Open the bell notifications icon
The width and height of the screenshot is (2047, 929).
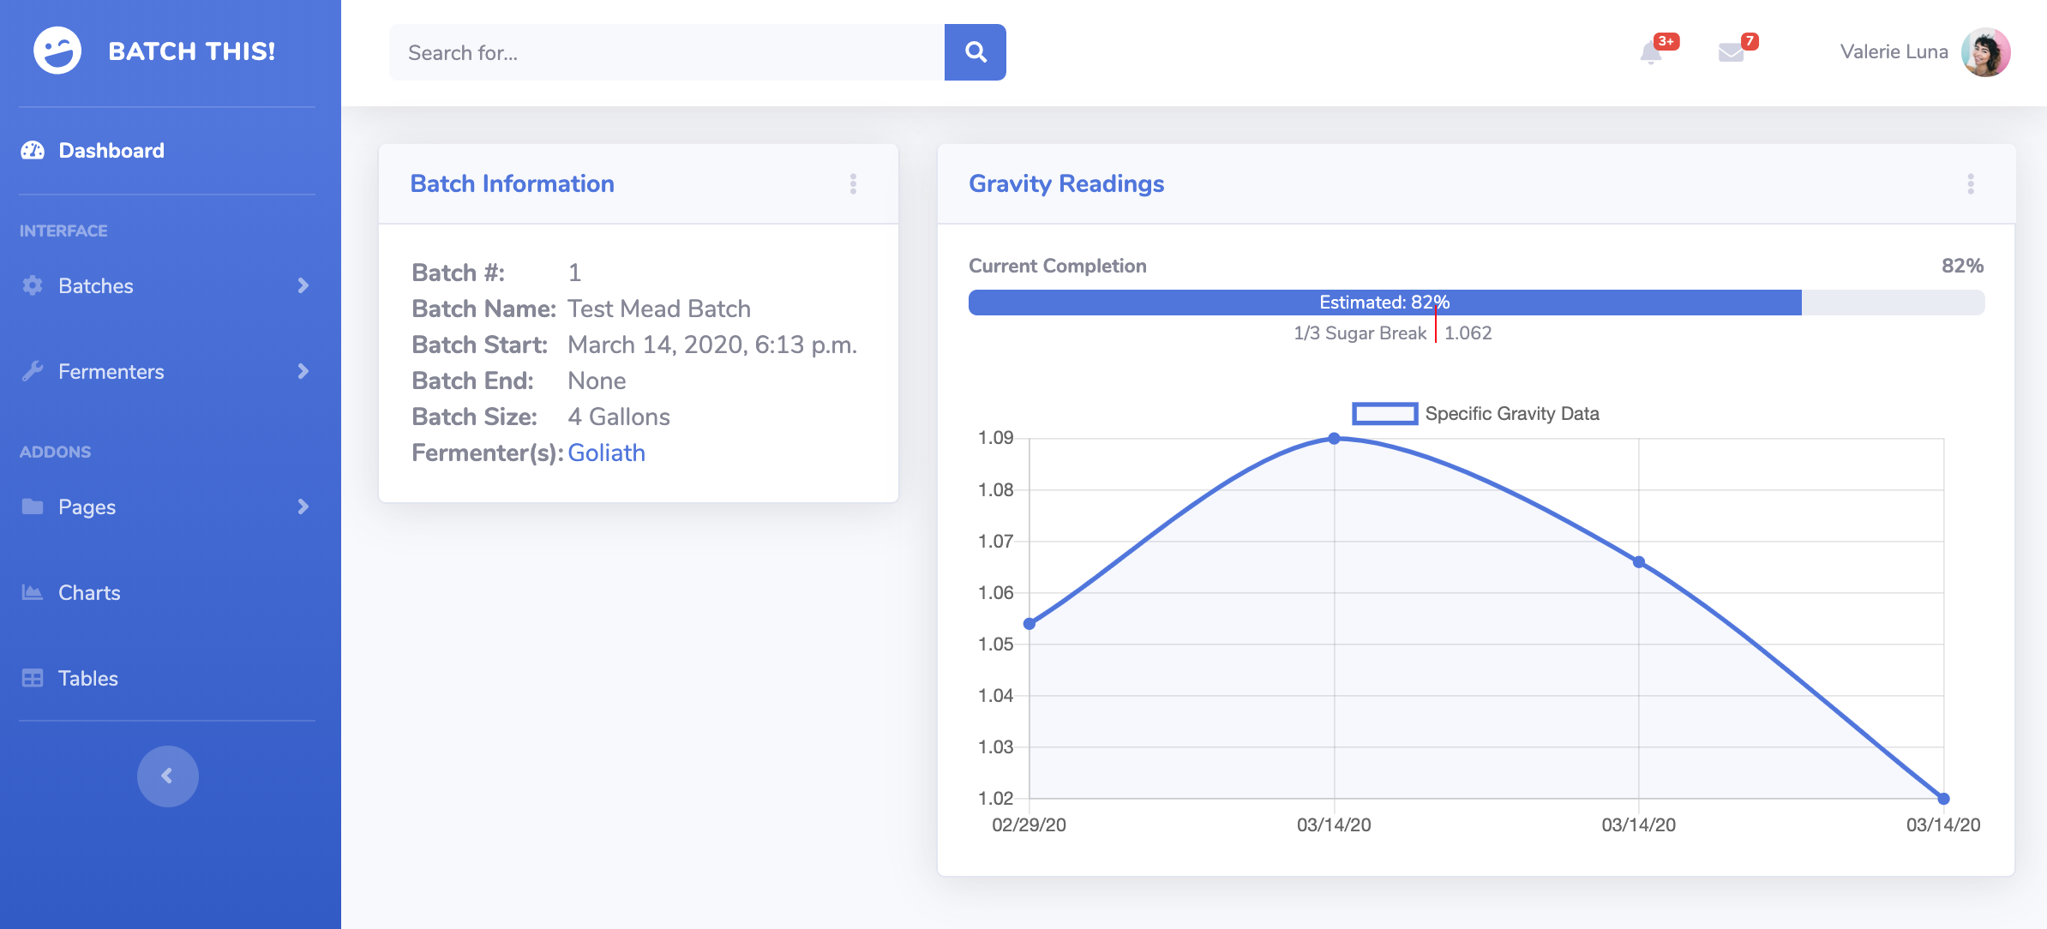click(x=1651, y=53)
